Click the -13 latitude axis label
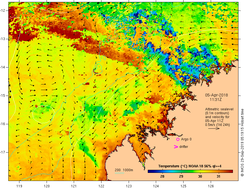This screenshot has width=244, height=189. 3,39
